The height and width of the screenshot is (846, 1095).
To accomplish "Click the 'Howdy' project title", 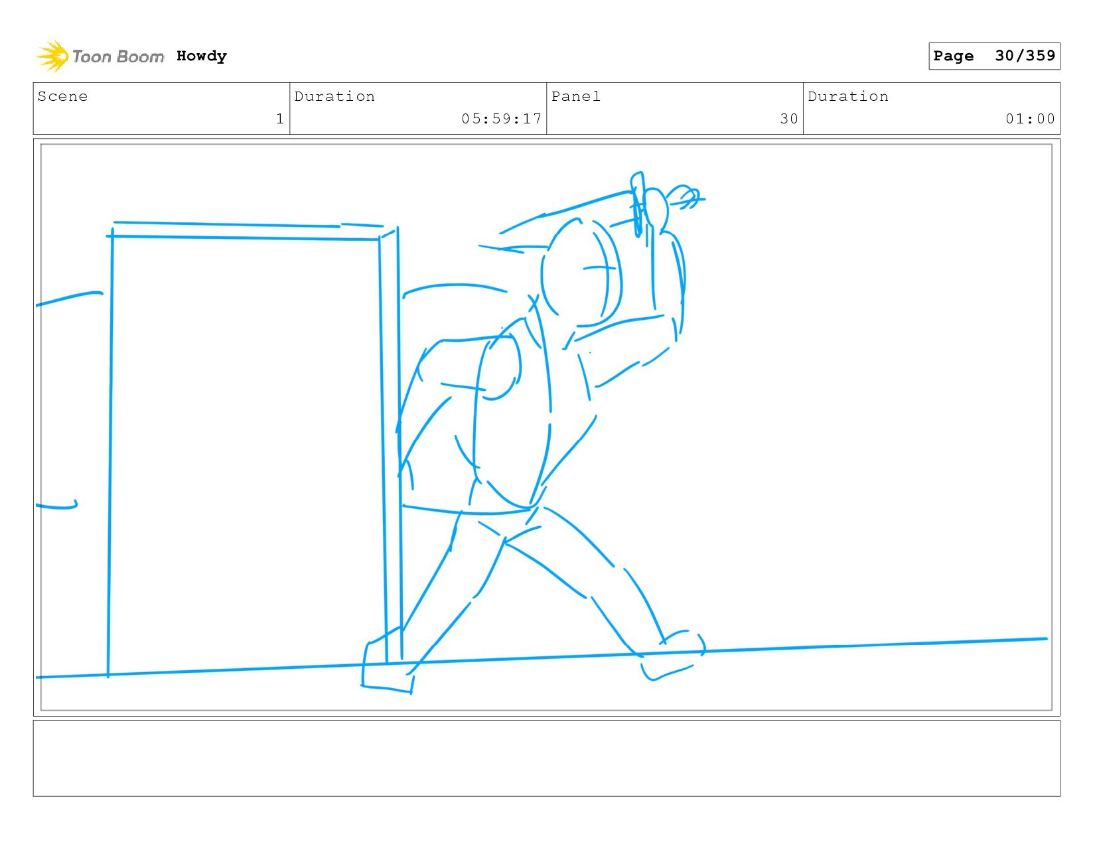I will [202, 56].
